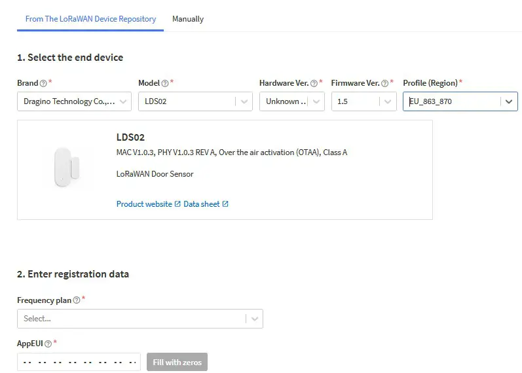Click the Product website external-link icon
The width and height of the screenshot is (522, 373).
click(177, 204)
